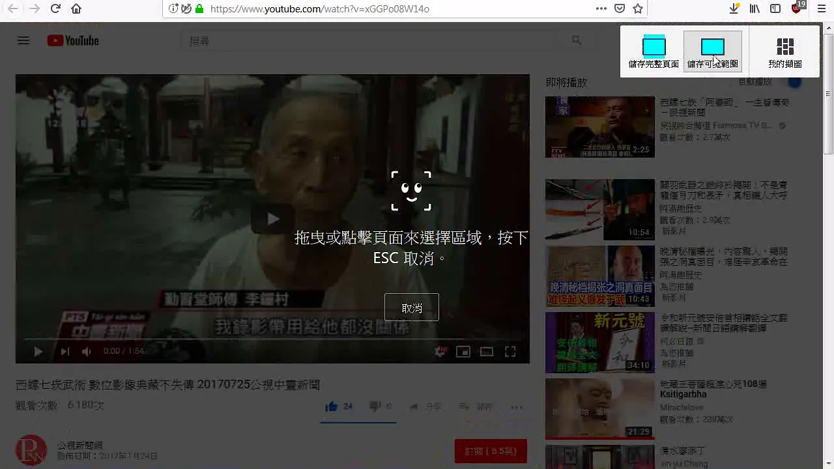The image size is (834, 469).
Task: Mute the video volume speaker
Action: (87, 352)
